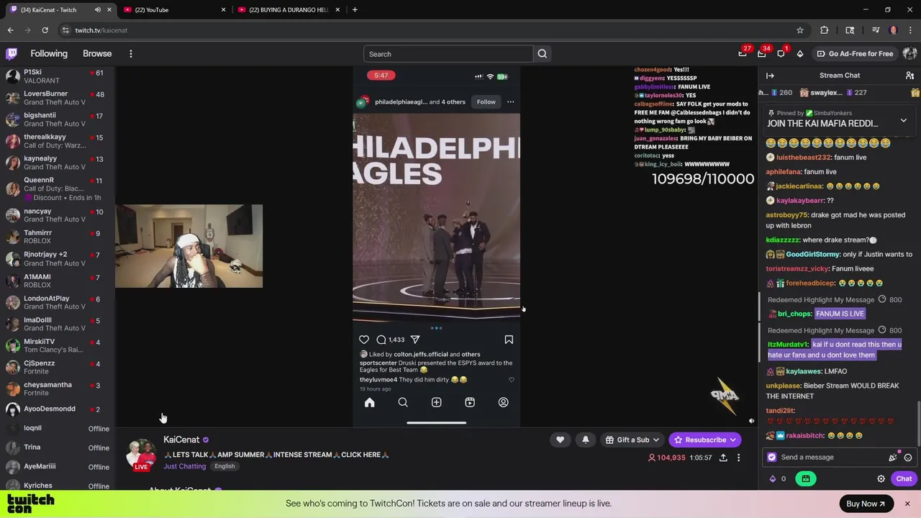Go back with the Chrome back arrow
The image size is (921, 518).
[x=10, y=30]
